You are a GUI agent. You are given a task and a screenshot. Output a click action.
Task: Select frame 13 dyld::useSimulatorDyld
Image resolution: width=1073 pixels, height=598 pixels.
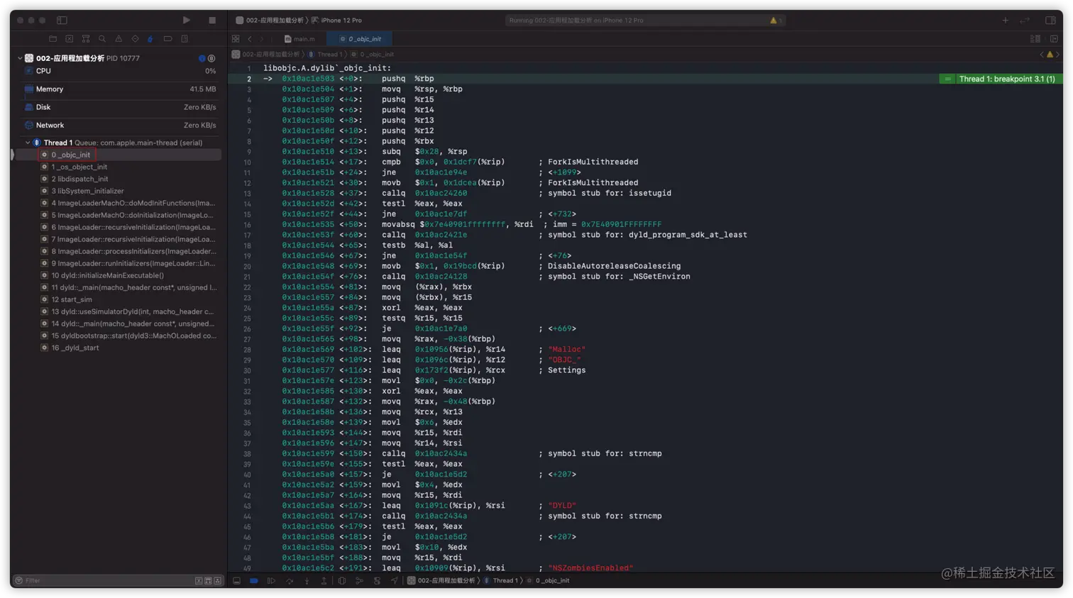click(x=119, y=311)
